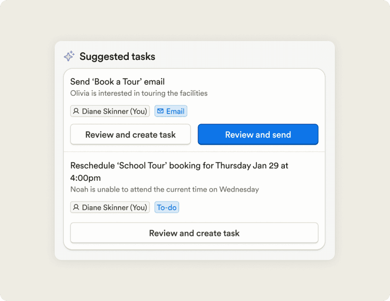
Task: Click the person icon on the second Diane Skinner chip
Action: (76, 207)
